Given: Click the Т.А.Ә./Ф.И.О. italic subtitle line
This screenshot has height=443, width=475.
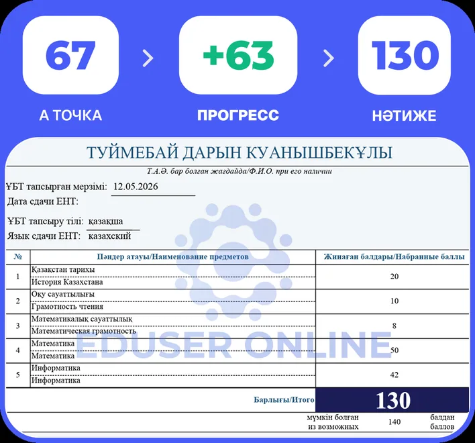Looking at the screenshot, I should [x=240, y=171].
